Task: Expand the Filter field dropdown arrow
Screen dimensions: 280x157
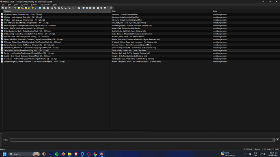Action: pyautogui.click(x=273, y=140)
